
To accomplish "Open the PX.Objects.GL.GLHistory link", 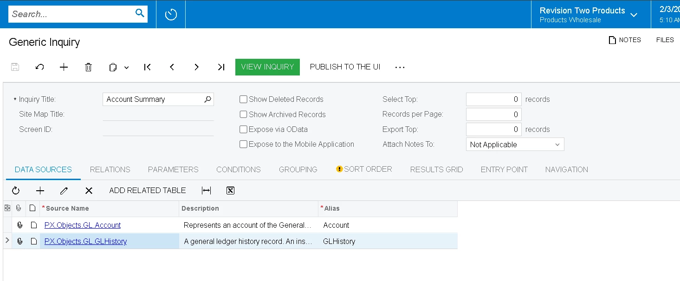I will (x=85, y=241).
